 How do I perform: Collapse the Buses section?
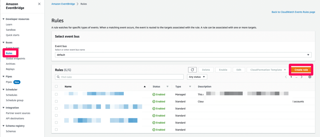click(x=3, y=42)
